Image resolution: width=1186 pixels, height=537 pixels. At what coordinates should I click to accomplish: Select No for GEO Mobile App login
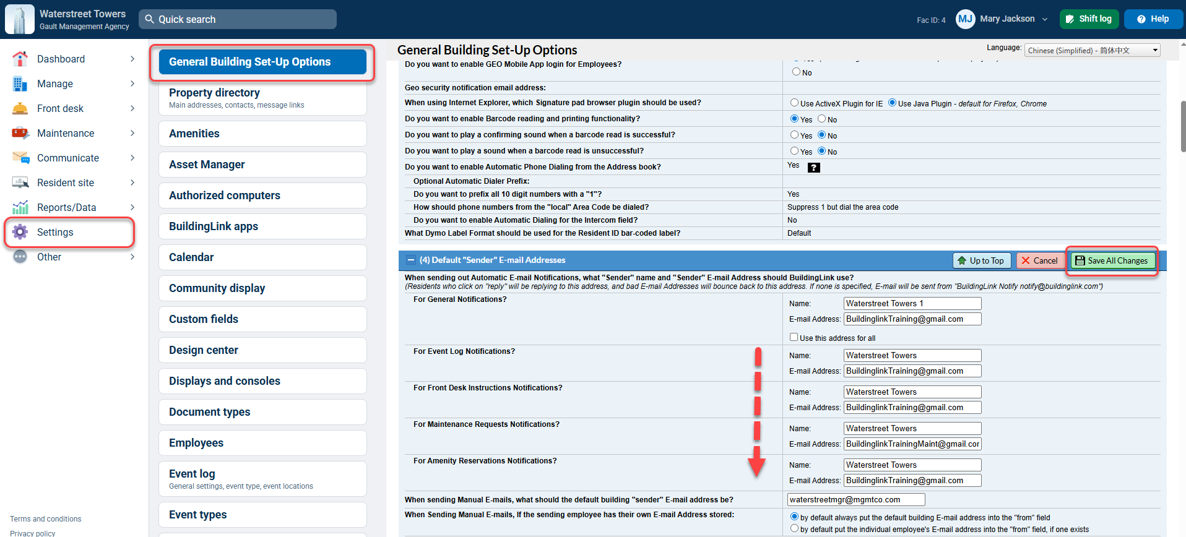tap(796, 72)
